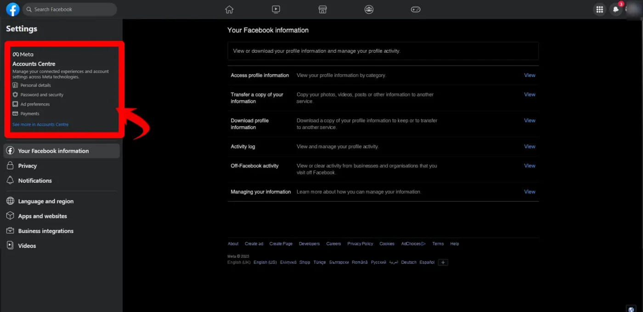Click the plus button for more languages
This screenshot has height=312, width=643.
(x=443, y=262)
